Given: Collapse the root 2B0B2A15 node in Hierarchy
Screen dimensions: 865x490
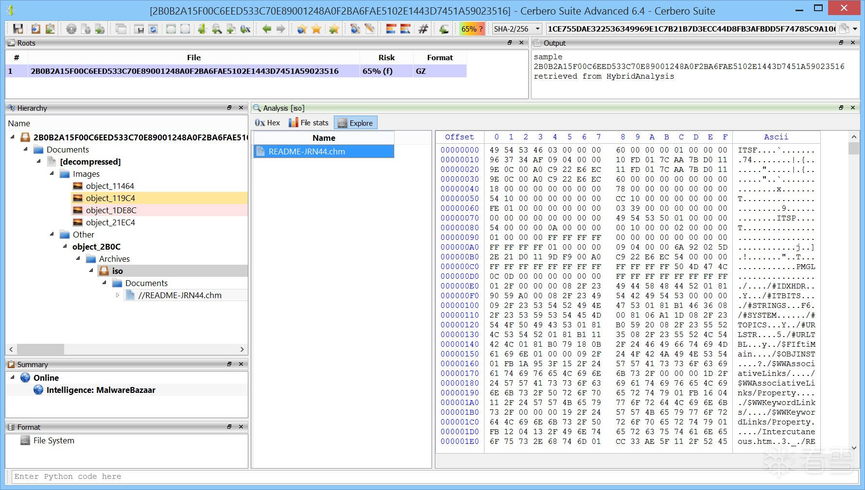Looking at the screenshot, I should 13,137.
